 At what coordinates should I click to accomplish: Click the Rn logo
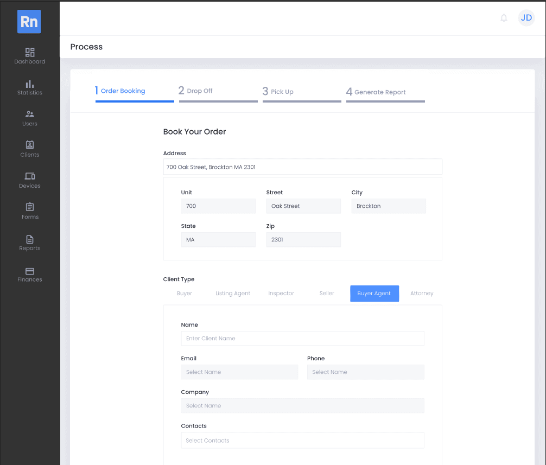29,22
